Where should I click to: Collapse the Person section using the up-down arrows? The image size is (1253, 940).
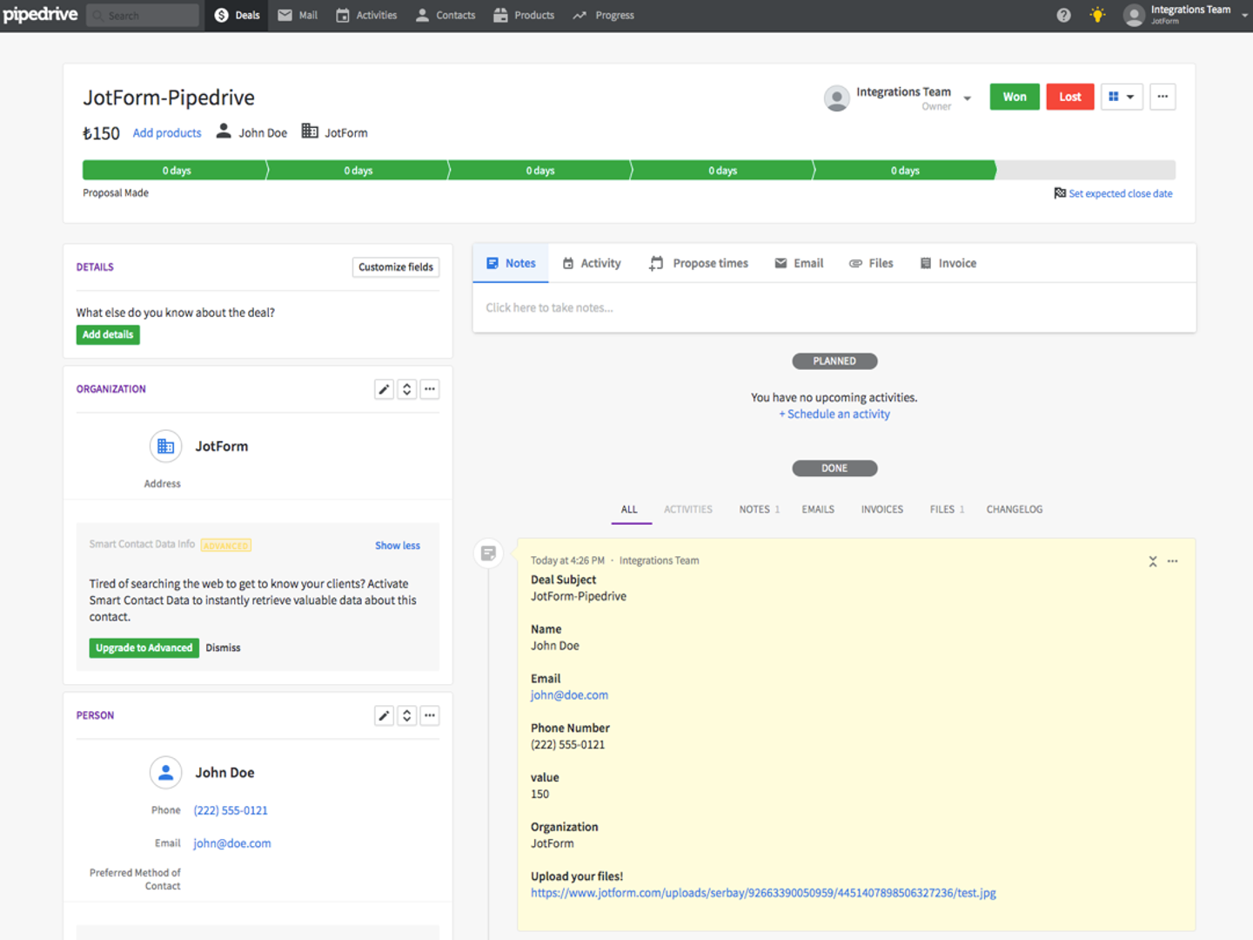point(406,715)
